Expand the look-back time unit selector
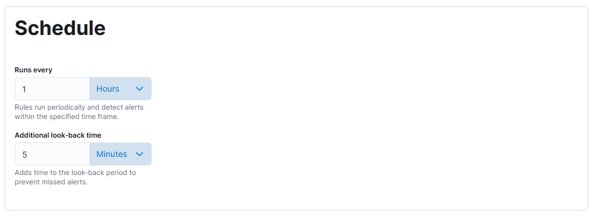The image size is (593, 217). (120, 154)
